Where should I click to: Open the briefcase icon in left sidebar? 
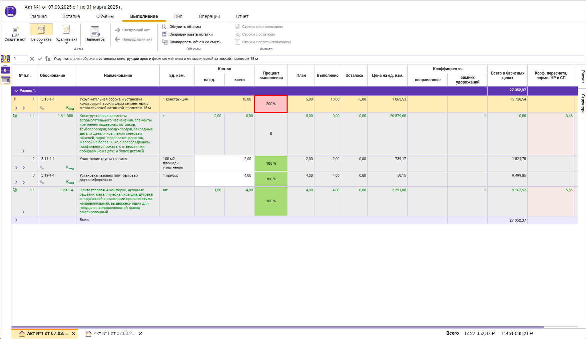(x=5, y=70)
